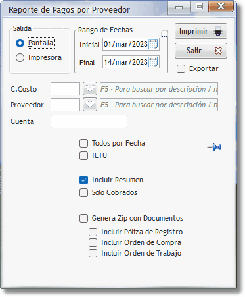Click the Cuenta input field
Image resolution: width=245 pixels, height=297 pixels.
click(x=89, y=121)
